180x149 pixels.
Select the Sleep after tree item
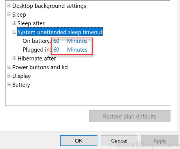point(31,23)
